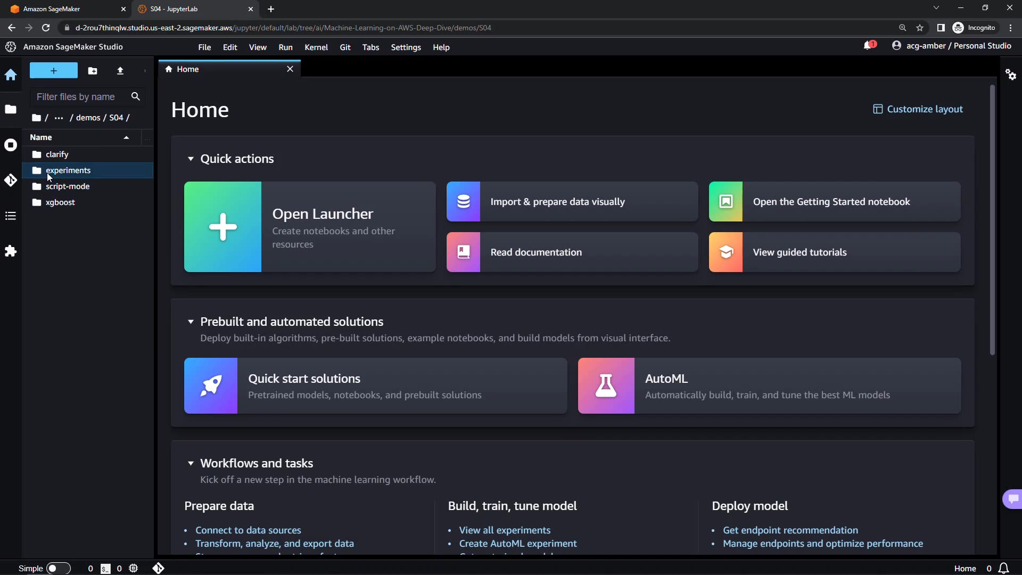Open property inspector gears icon at right
This screenshot has height=575, width=1022.
point(1011,75)
